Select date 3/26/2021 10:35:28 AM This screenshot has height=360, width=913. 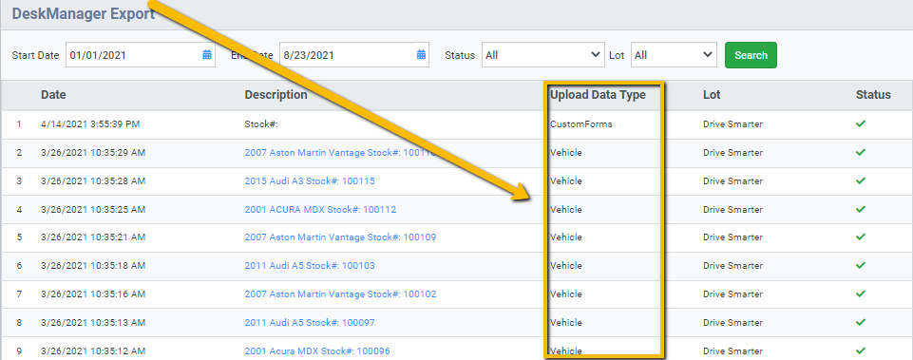93,181
